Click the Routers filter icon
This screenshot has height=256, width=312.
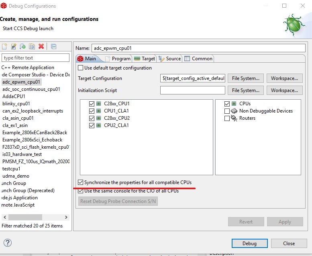[x=234, y=118]
